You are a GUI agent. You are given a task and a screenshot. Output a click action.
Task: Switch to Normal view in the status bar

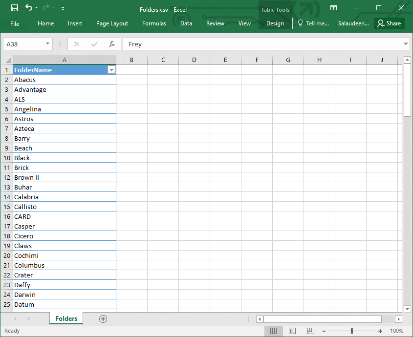tap(274, 331)
